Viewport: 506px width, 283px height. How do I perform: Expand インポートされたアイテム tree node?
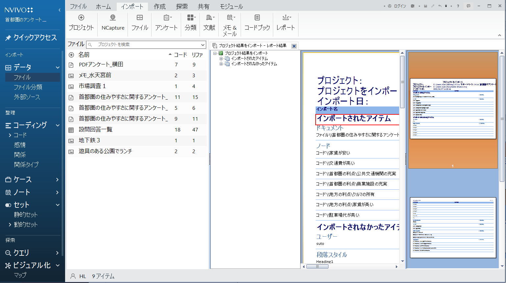pyautogui.click(x=221, y=59)
